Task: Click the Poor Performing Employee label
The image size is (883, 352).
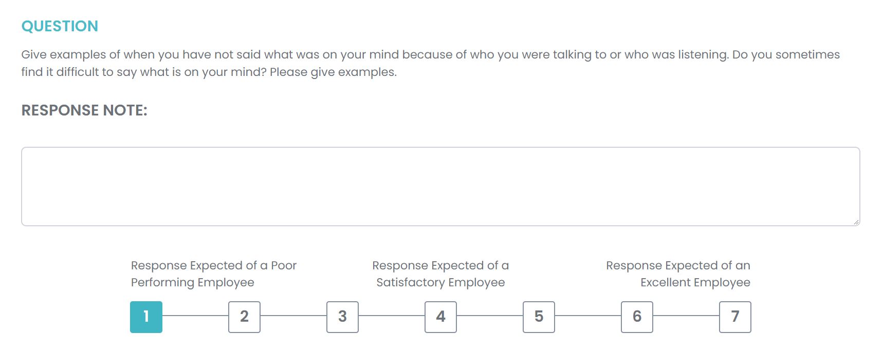Action: [213, 274]
